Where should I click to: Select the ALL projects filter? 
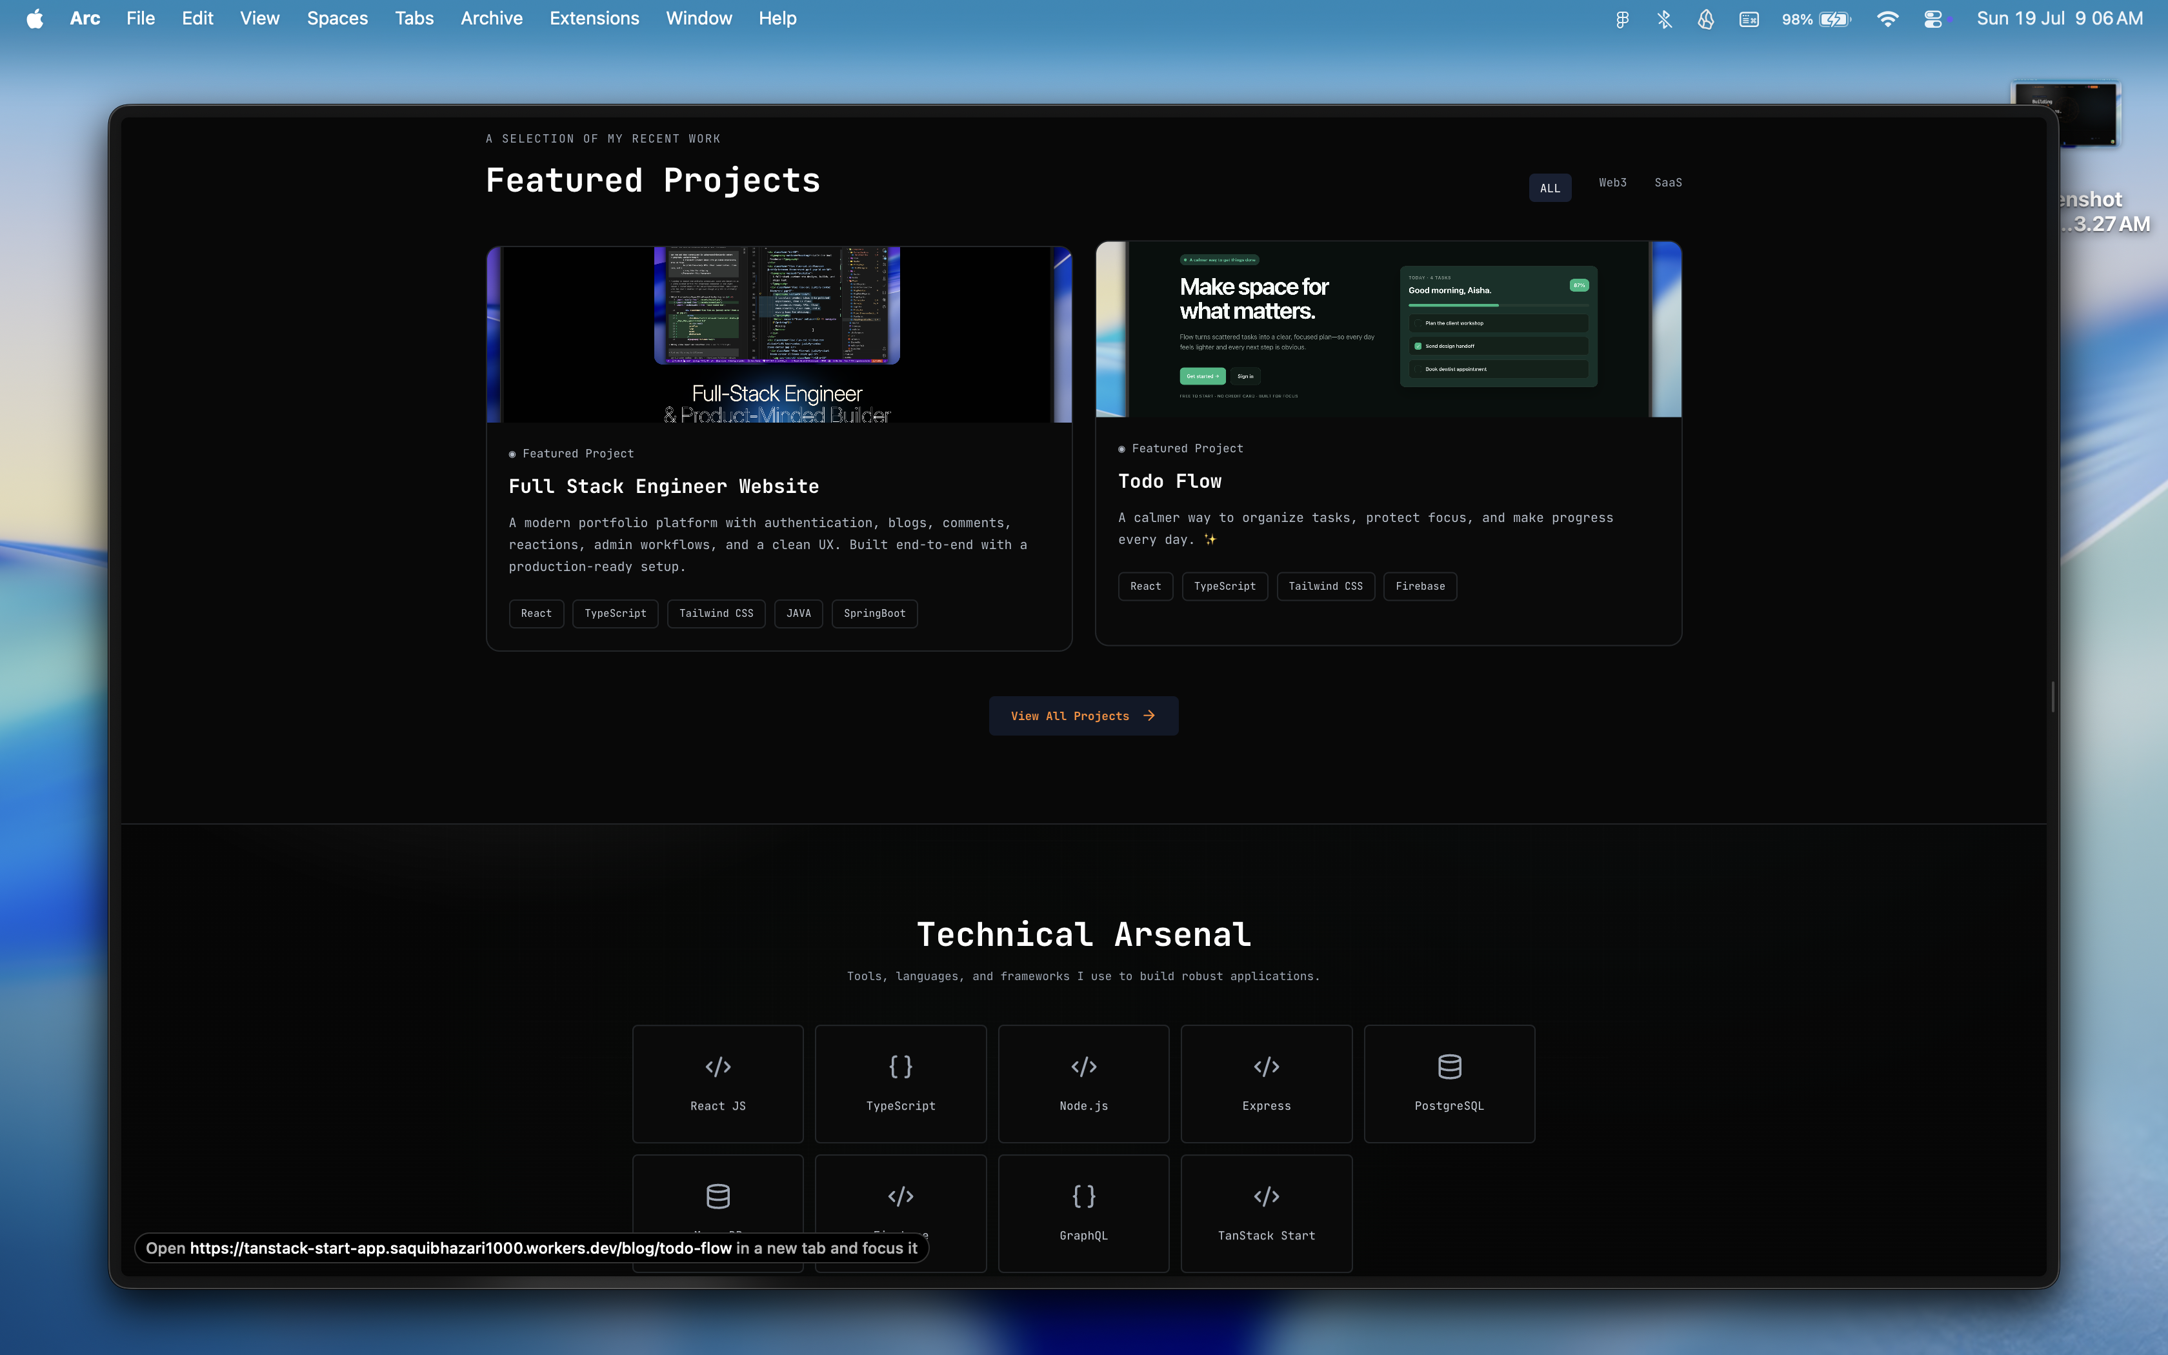(1550, 188)
